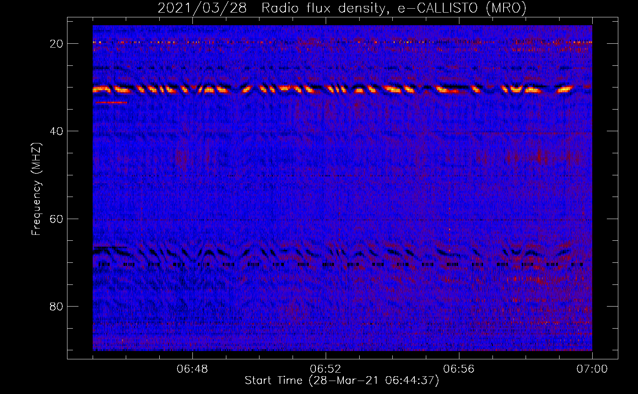Click the '40' frequency tick label
The height and width of the screenshot is (394, 638).
coord(56,131)
